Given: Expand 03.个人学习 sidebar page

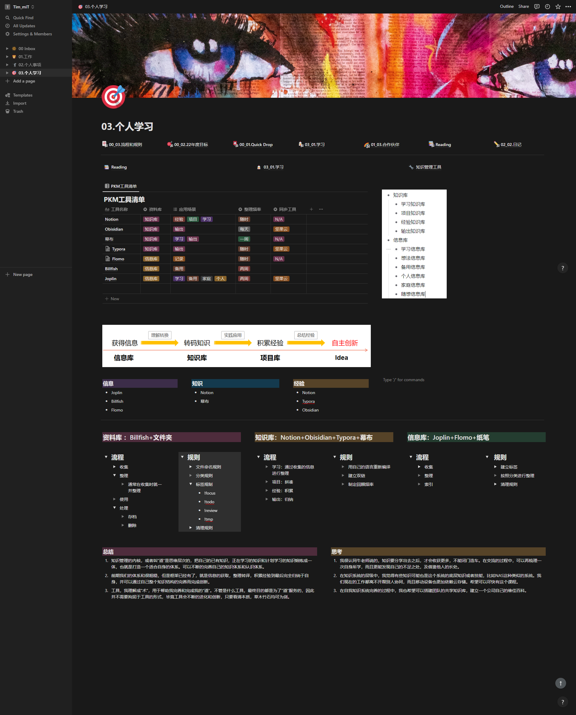Looking at the screenshot, I should 7,73.
